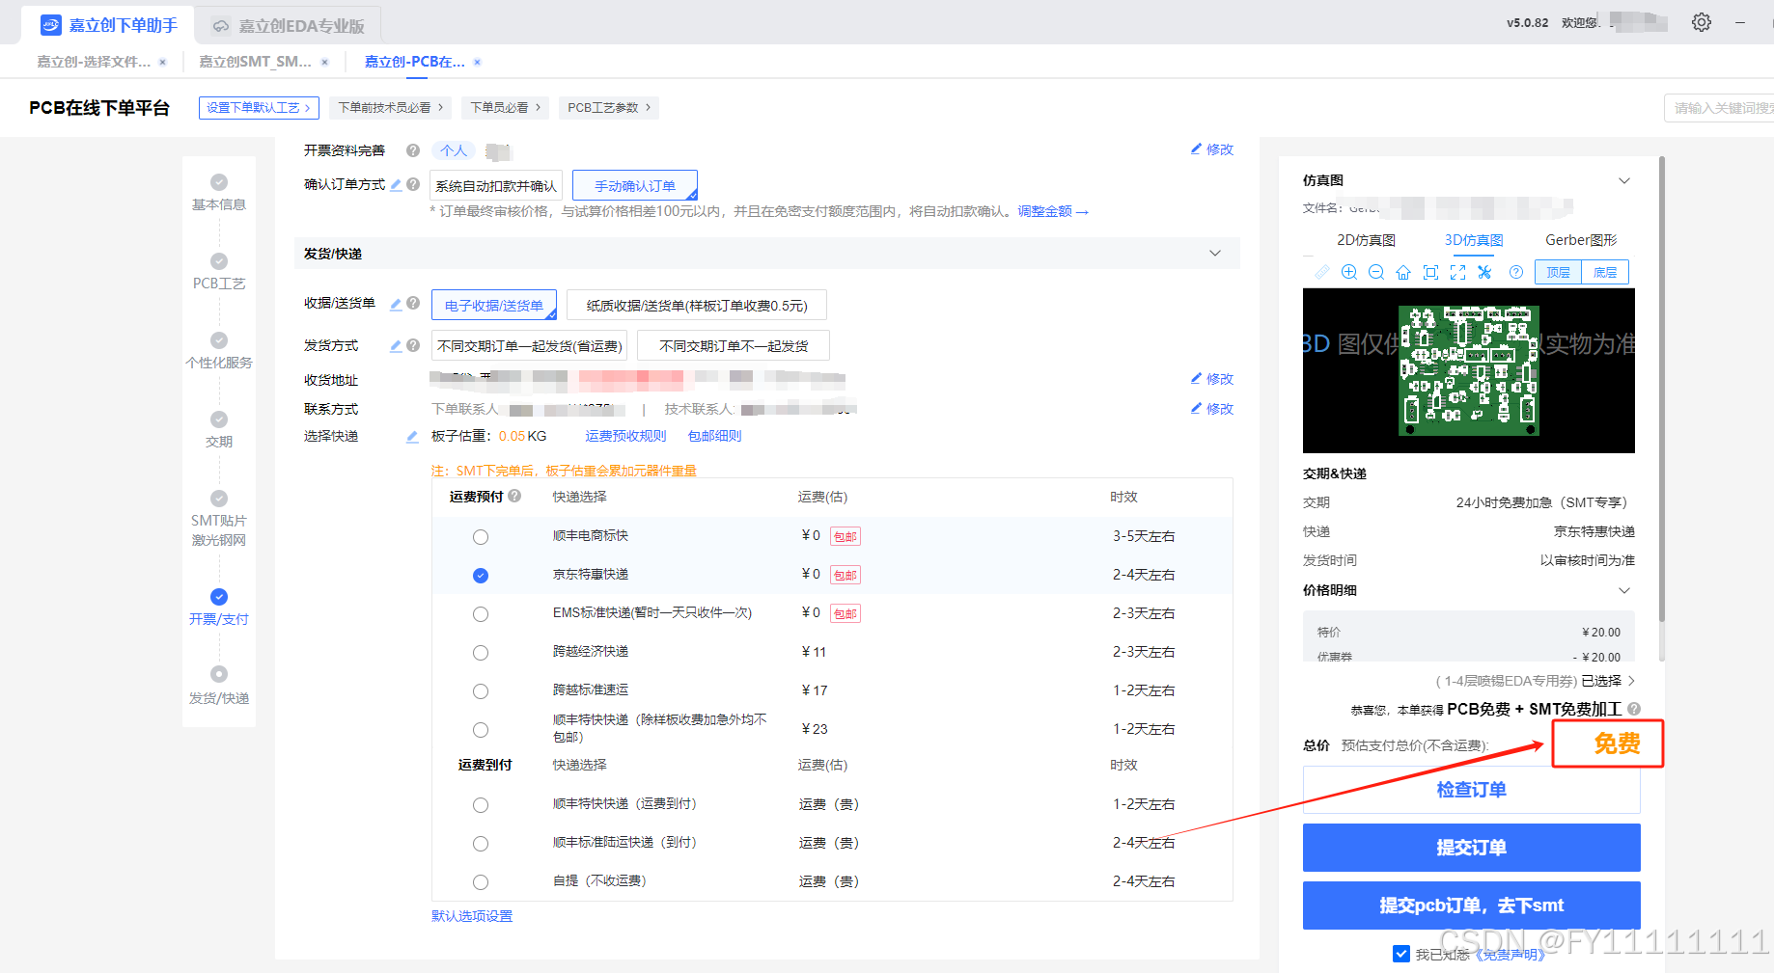Collapse the 价格明细 section
This screenshot has height=973, width=1774.
click(1624, 590)
